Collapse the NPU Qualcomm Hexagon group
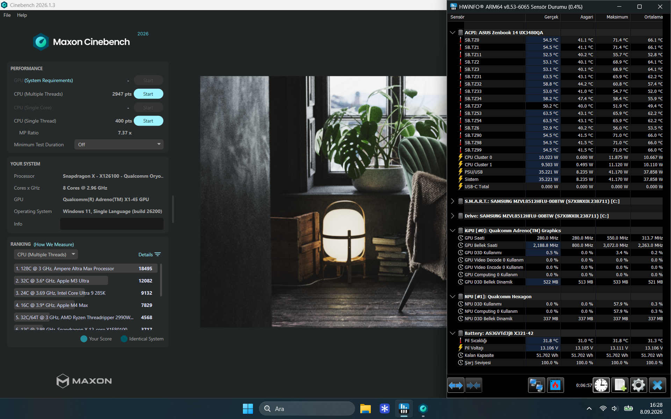Image resolution: width=671 pixels, height=419 pixels. tap(453, 296)
